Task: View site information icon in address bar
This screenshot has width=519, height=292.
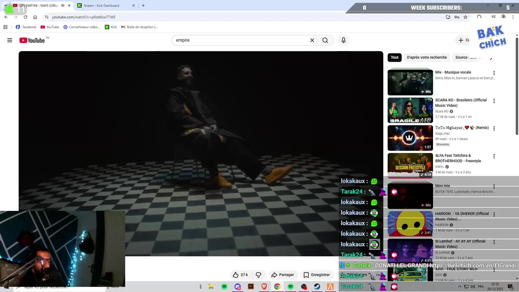Action: click(47, 17)
